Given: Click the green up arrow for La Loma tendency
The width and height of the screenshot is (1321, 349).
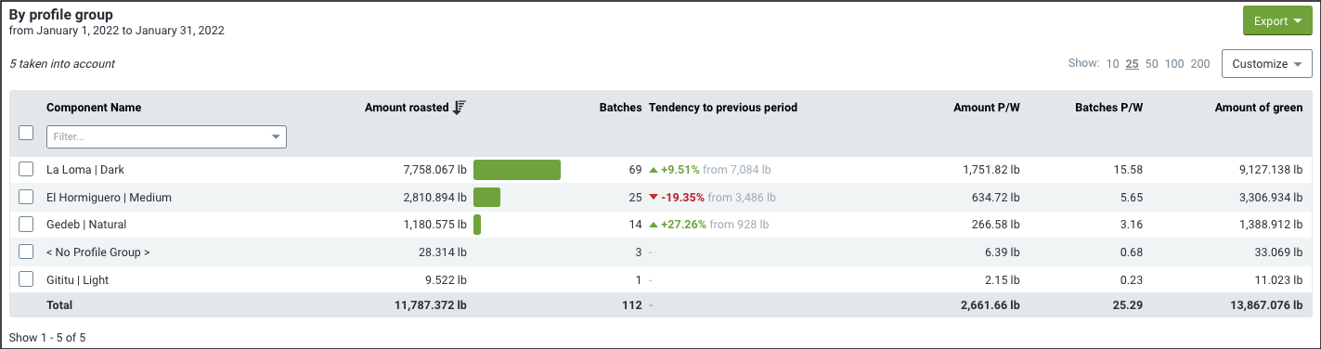Looking at the screenshot, I should coord(654,170).
